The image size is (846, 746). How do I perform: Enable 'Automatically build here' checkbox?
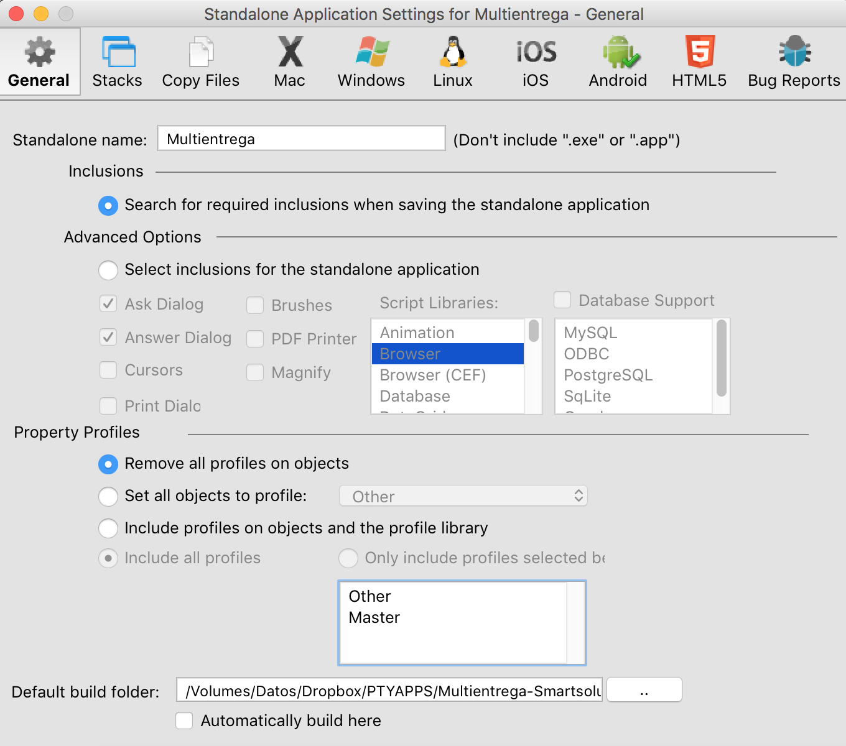pos(184,721)
